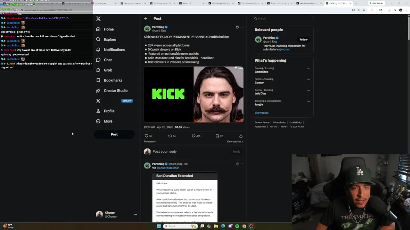410x230 pixels.
Task: Open Windows Start menu
Action: [x=159, y=226]
